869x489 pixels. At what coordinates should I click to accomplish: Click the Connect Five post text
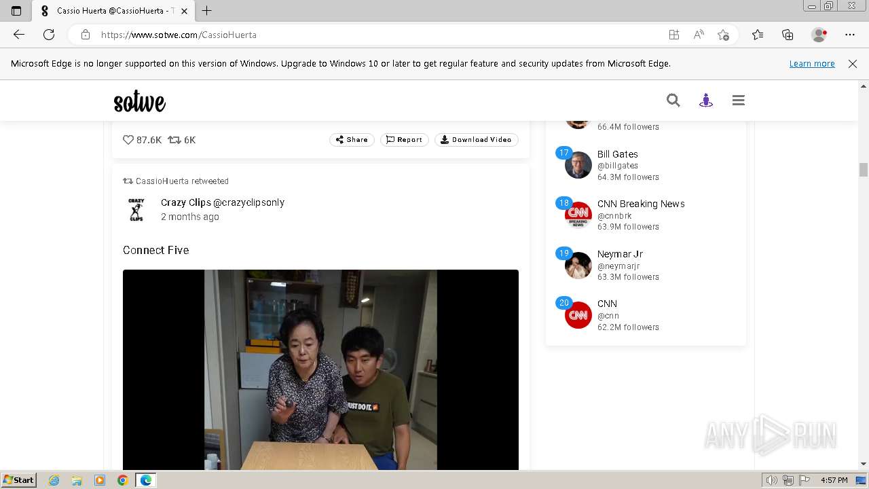click(156, 250)
